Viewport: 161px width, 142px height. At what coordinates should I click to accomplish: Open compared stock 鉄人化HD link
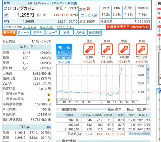(47, 27)
